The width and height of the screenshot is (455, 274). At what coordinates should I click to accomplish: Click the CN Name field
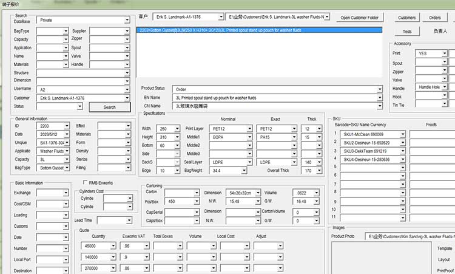pos(277,106)
